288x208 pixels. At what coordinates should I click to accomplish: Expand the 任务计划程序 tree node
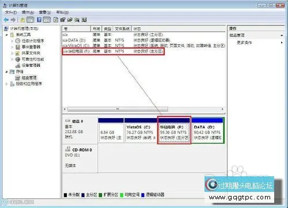click(x=12, y=41)
